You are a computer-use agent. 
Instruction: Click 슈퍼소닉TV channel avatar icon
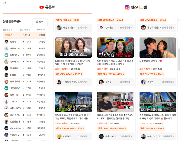6,108
